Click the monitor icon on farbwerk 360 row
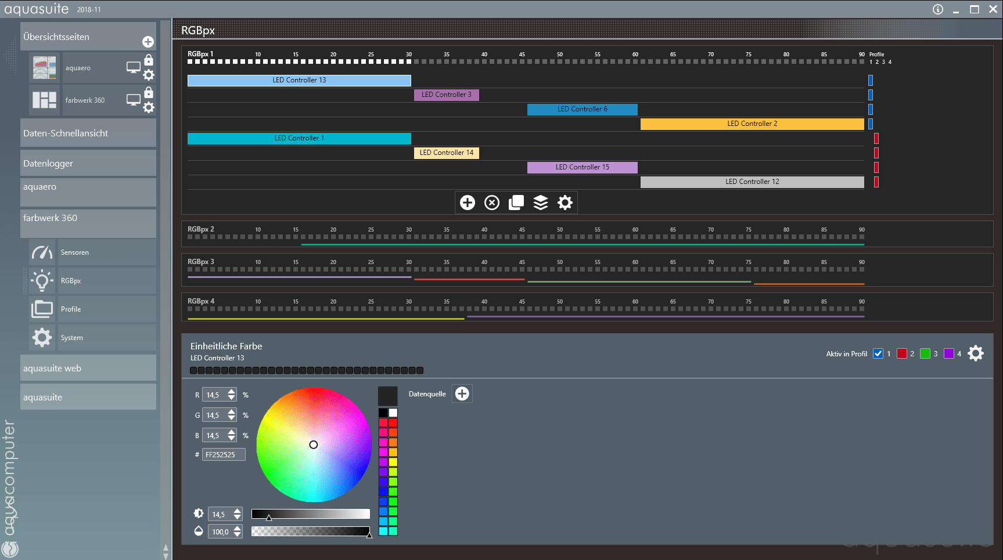1003x560 pixels. coord(134,100)
